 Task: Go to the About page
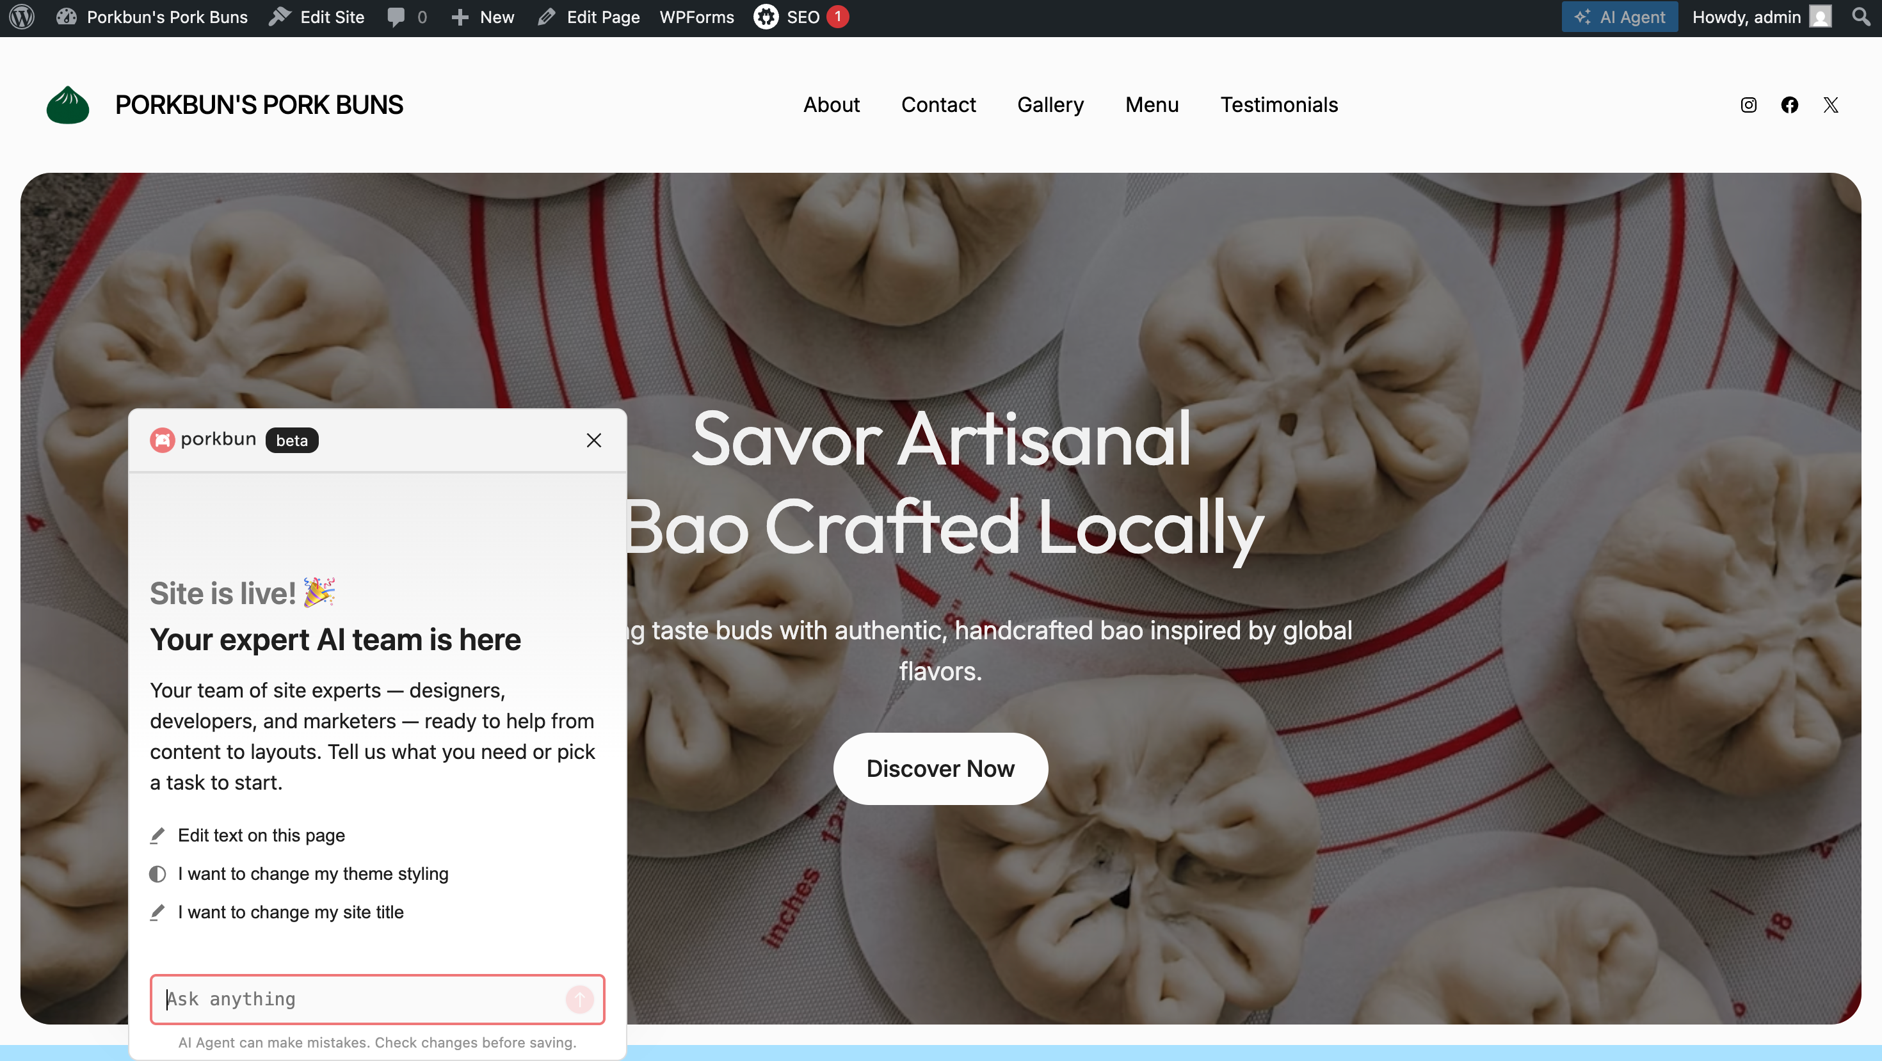(x=832, y=105)
